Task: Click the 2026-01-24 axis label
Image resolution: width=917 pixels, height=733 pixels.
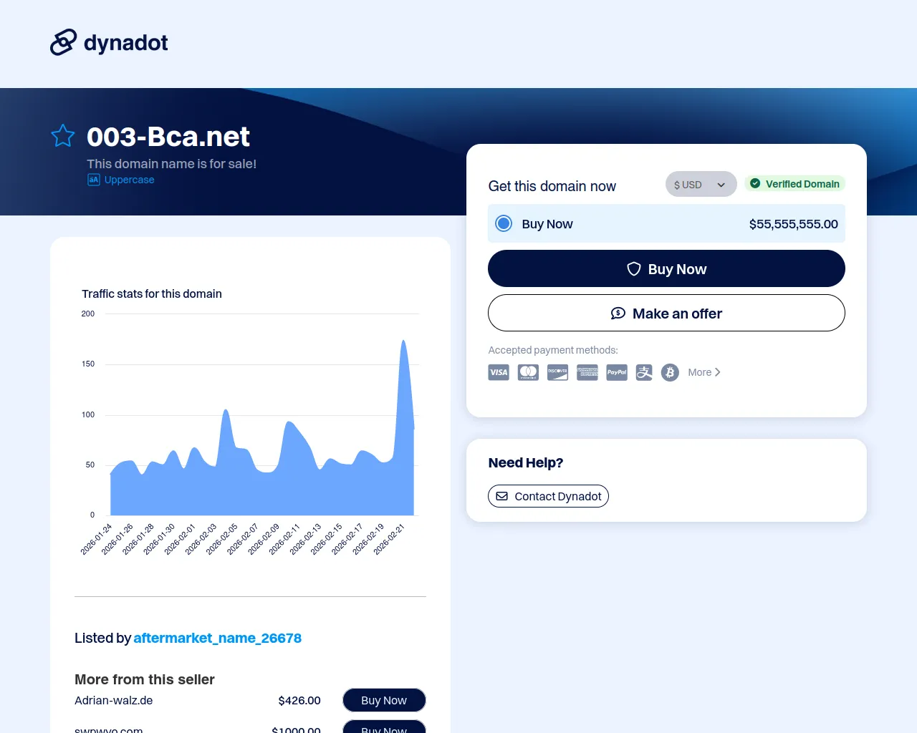Action: [x=97, y=538]
